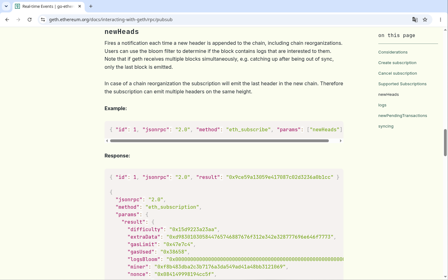Reload the page with the refresh icon
This screenshot has width=448, height=280.
click(x=30, y=20)
